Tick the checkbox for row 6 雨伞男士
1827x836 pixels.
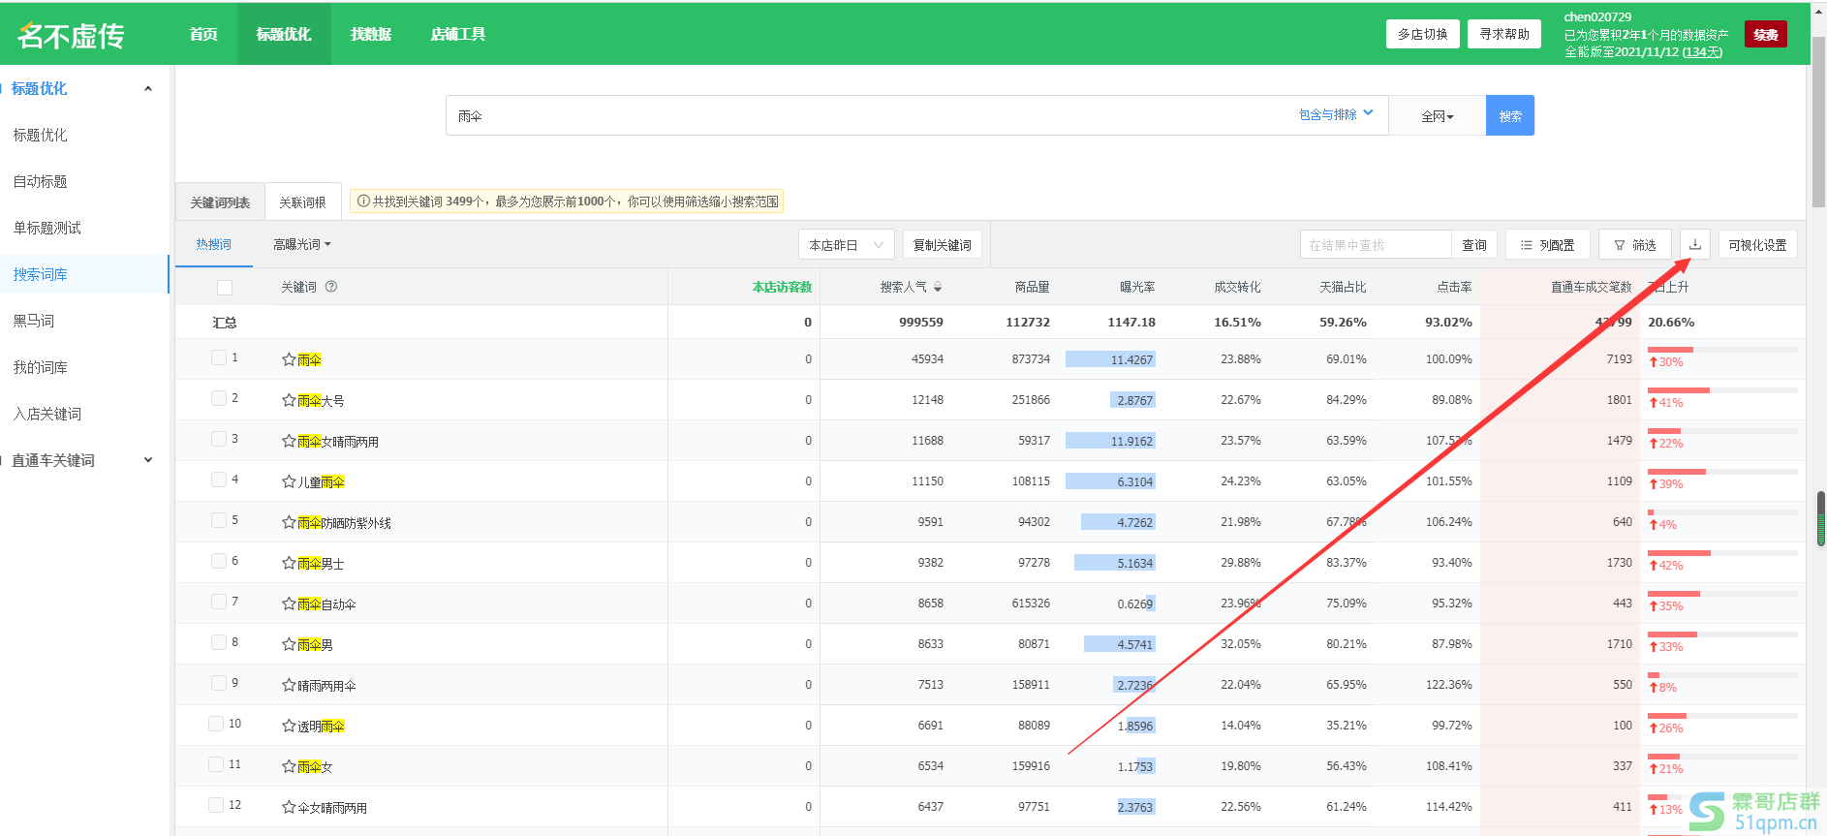pyautogui.click(x=219, y=561)
